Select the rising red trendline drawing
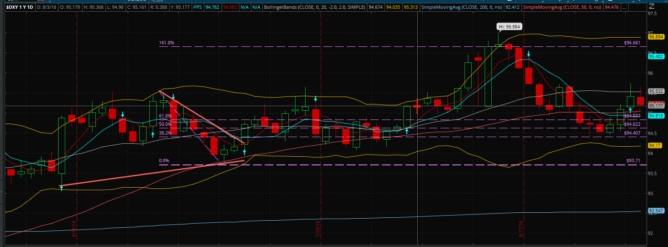 click(x=152, y=173)
